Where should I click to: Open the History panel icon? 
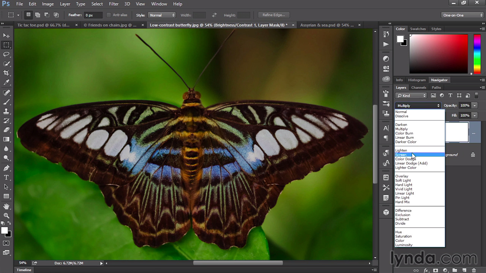pos(386,34)
